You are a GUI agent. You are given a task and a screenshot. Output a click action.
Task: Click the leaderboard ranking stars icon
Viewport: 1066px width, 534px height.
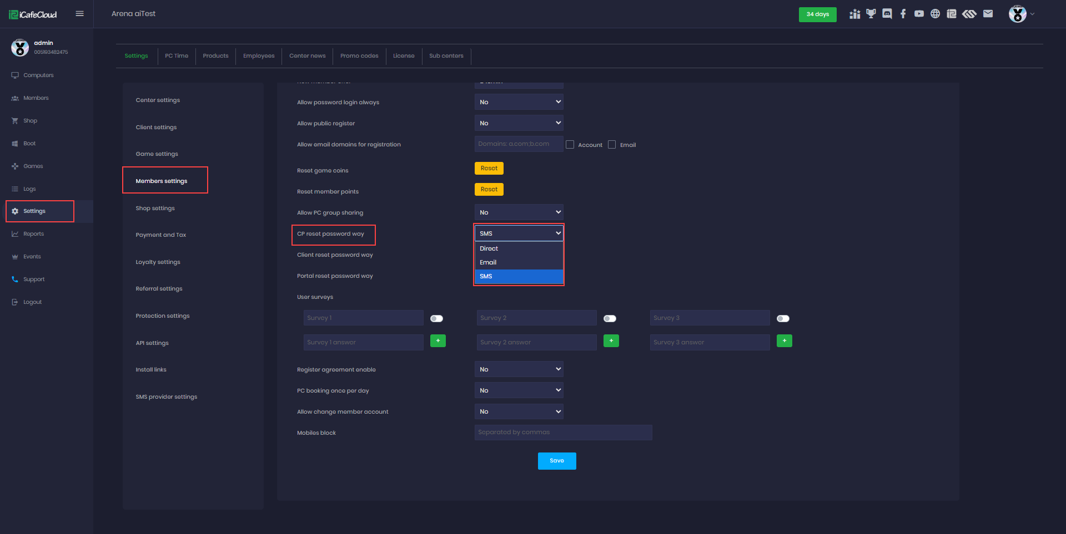[854, 14]
